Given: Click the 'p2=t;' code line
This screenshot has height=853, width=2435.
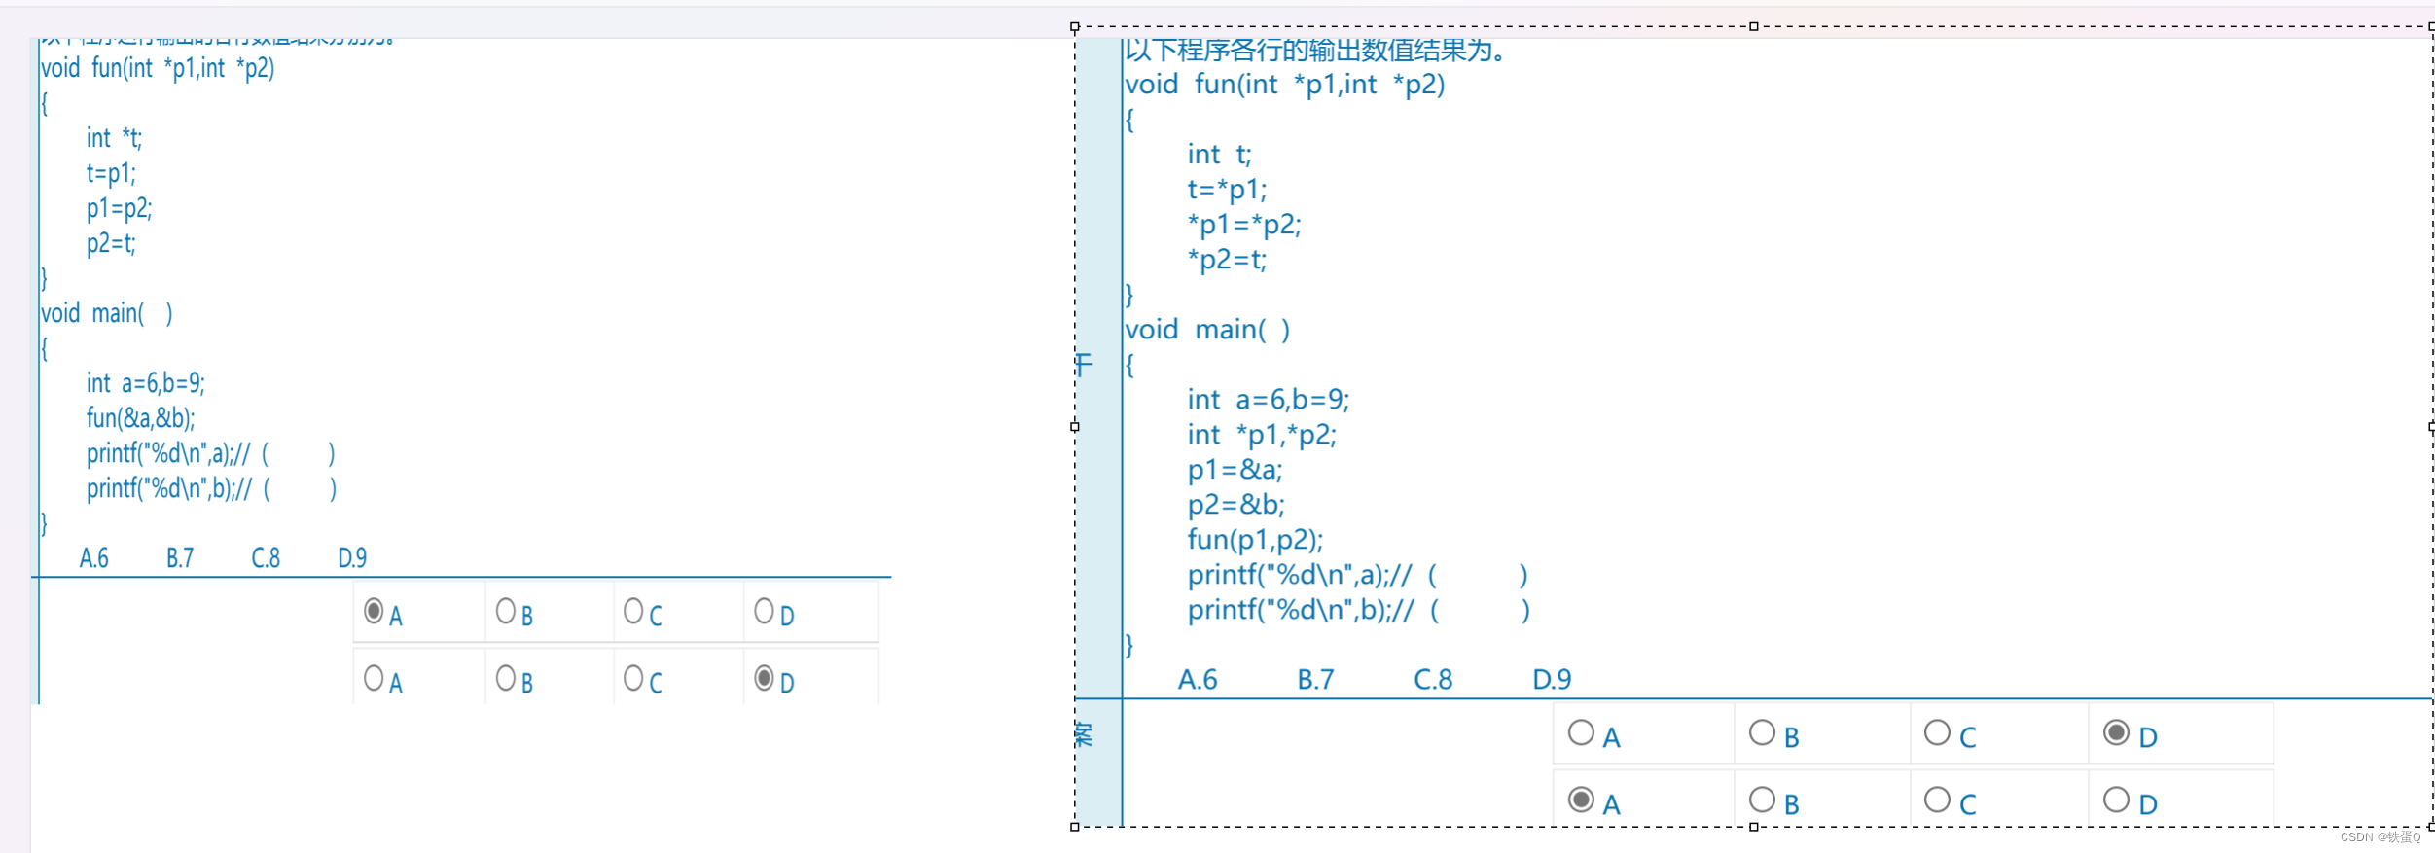Looking at the screenshot, I should pos(111,243).
